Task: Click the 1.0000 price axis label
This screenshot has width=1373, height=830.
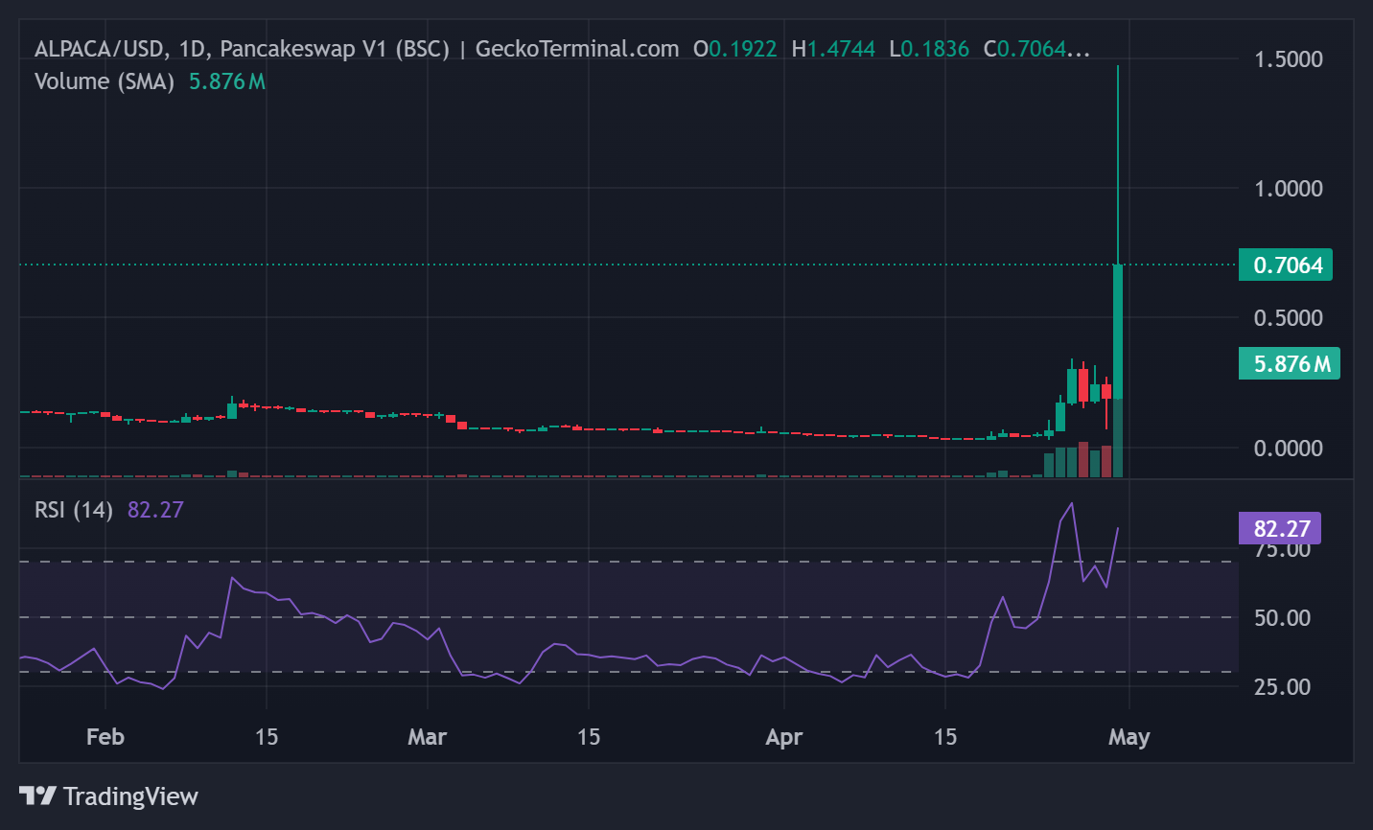Action: (x=1289, y=189)
